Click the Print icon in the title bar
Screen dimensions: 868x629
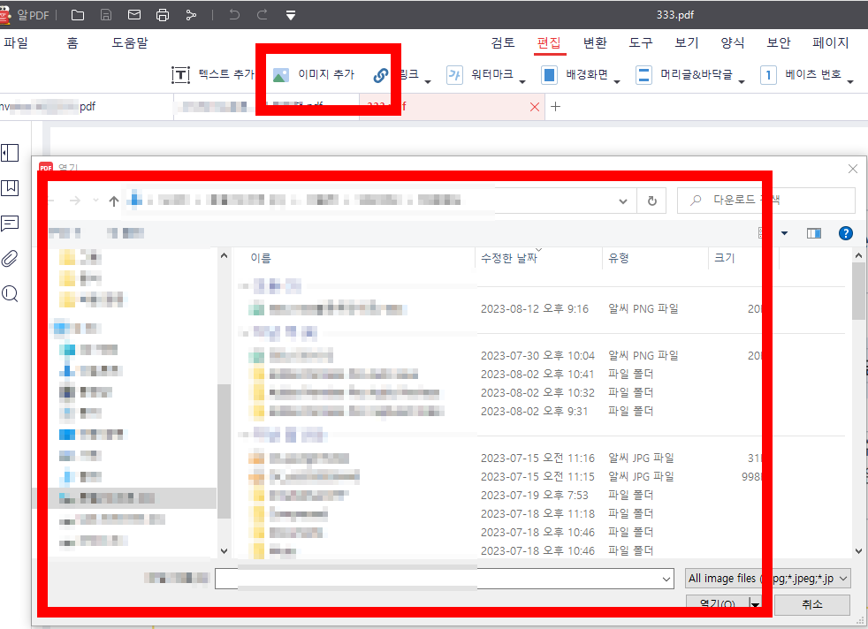[x=163, y=14]
